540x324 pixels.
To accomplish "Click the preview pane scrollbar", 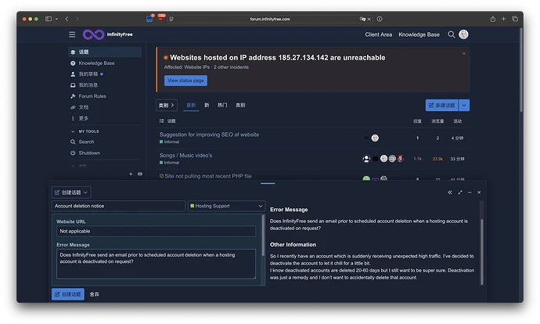I will (481, 252).
